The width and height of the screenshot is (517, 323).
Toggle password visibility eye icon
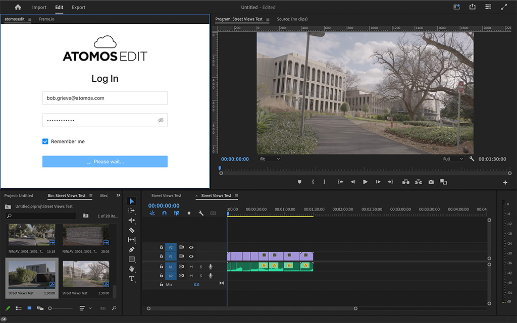[x=161, y=120]
